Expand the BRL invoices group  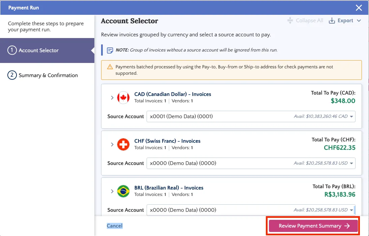(112, 191)
